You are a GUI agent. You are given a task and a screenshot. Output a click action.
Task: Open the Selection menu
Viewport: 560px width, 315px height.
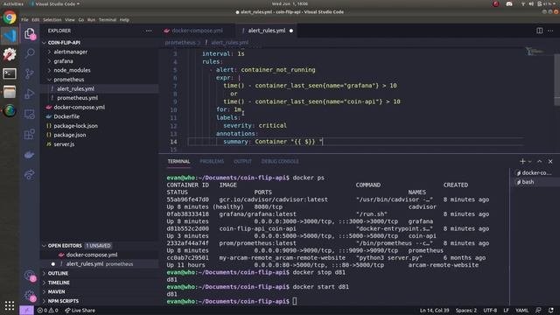[x=52, y=19]
